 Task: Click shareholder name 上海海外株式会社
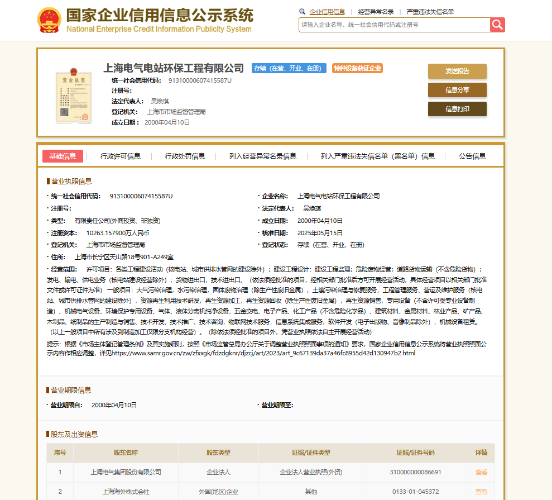126,492
